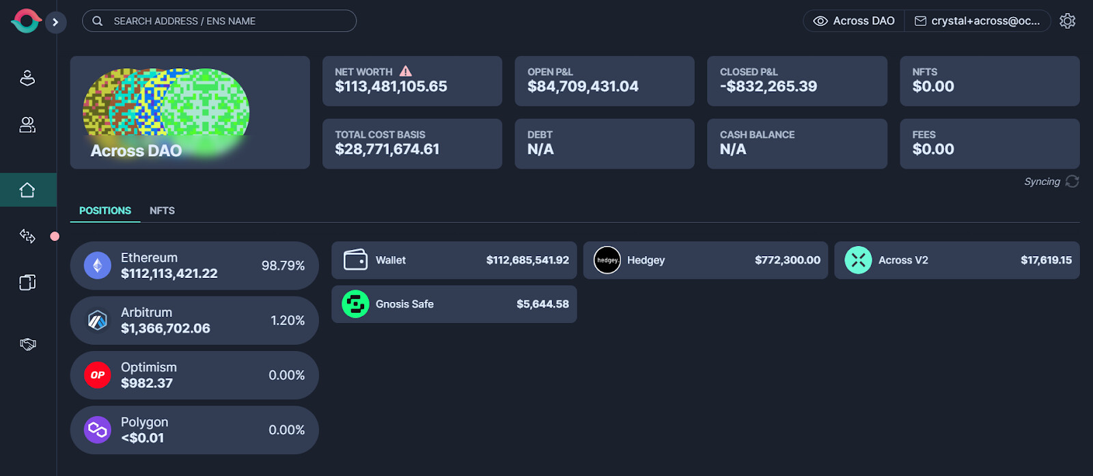This screenshot has width=1093, height=476.
Task: Click the Across DAO name on profile card
Action: pyautogui.click(x=136, y=151)
